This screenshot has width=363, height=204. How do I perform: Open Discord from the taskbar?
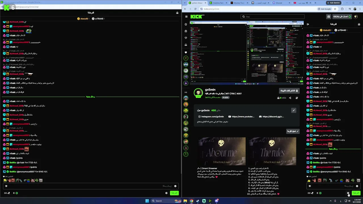click(x=216, y=201)
